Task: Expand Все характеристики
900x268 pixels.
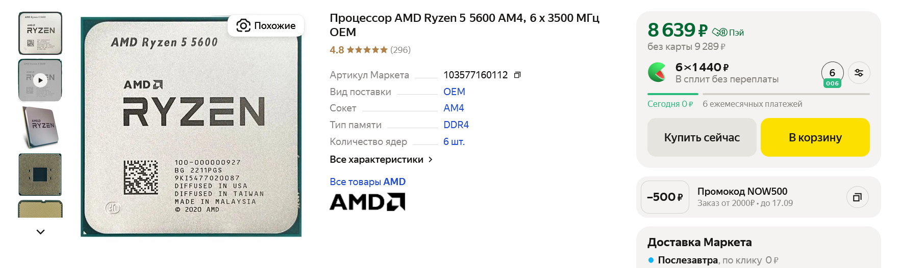Action: (x=381, y=160)
